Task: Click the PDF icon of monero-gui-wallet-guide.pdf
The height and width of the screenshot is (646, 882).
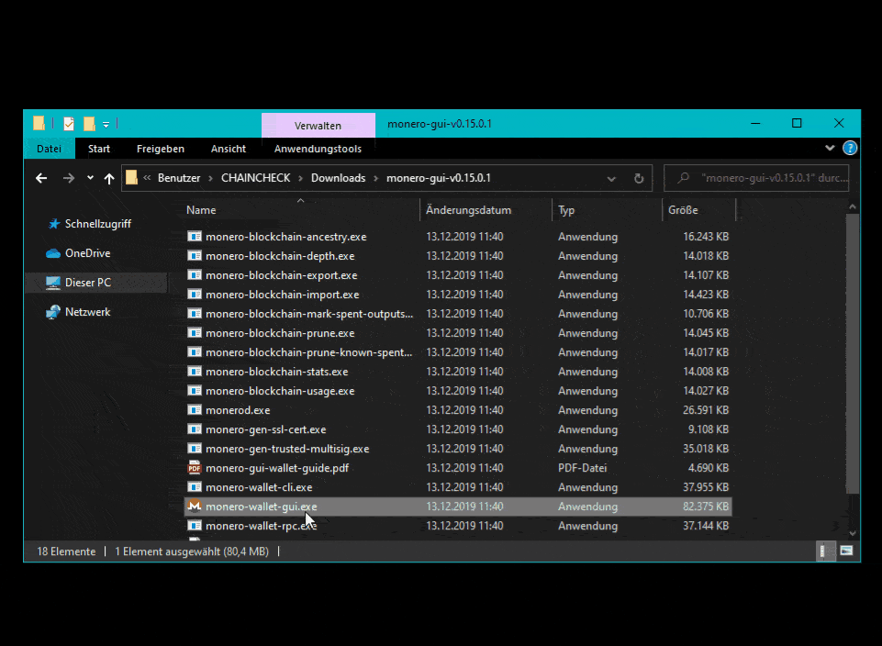Action: (195, 468)
